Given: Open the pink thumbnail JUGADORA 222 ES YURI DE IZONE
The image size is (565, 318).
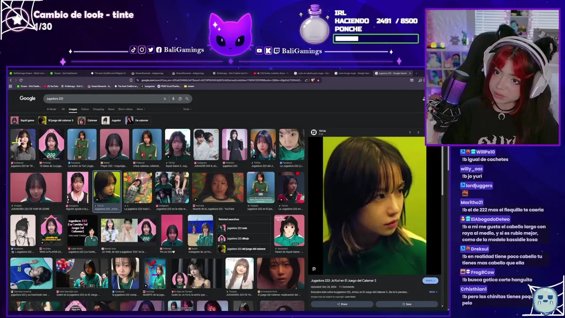Looking at the screenshot, I should point(36,187).
